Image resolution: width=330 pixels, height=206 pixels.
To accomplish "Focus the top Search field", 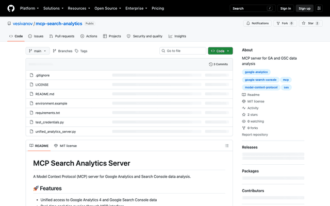I will (x=253, y=8).
